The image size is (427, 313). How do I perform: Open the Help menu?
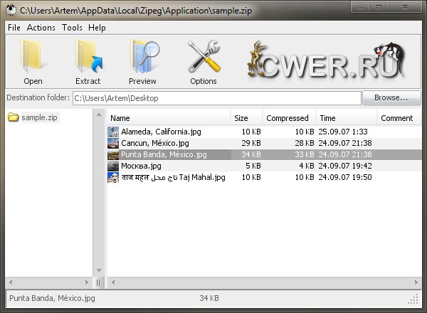tap(97, 28)
